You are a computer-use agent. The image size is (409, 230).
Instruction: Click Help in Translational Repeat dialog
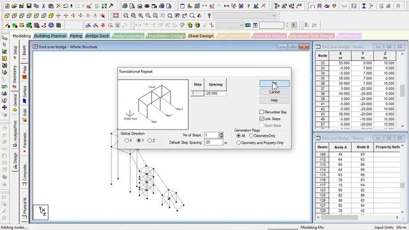pos(274,100)
